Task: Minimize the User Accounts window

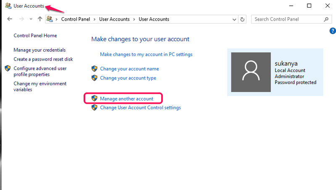Action: [x=291, y=6]
